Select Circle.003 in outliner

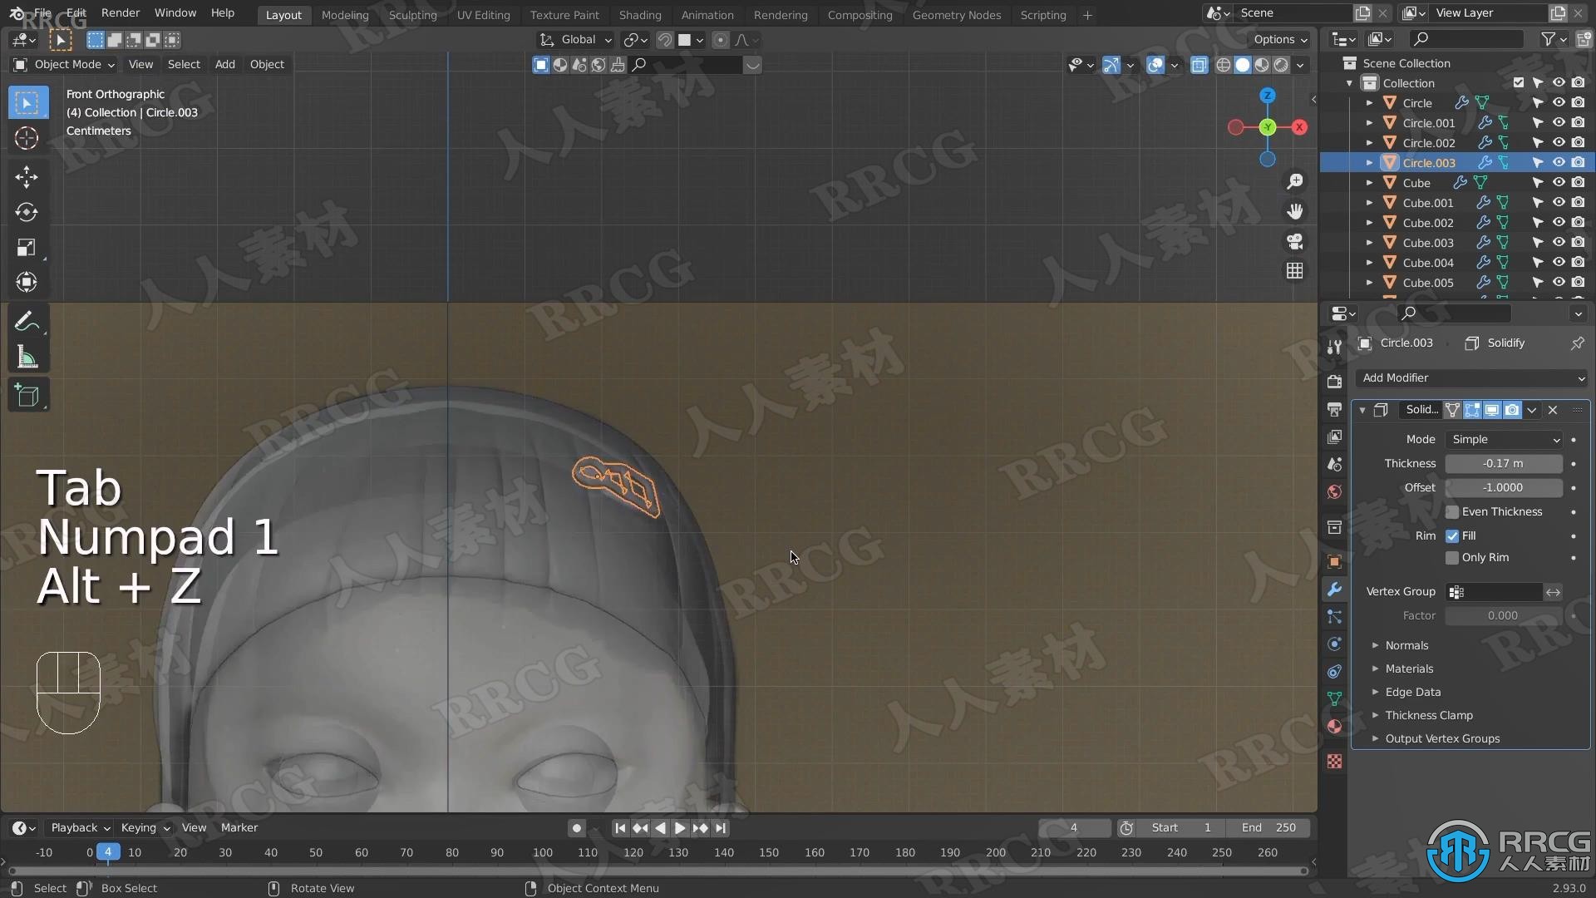pyautogui.click(x=1428, y=162)
